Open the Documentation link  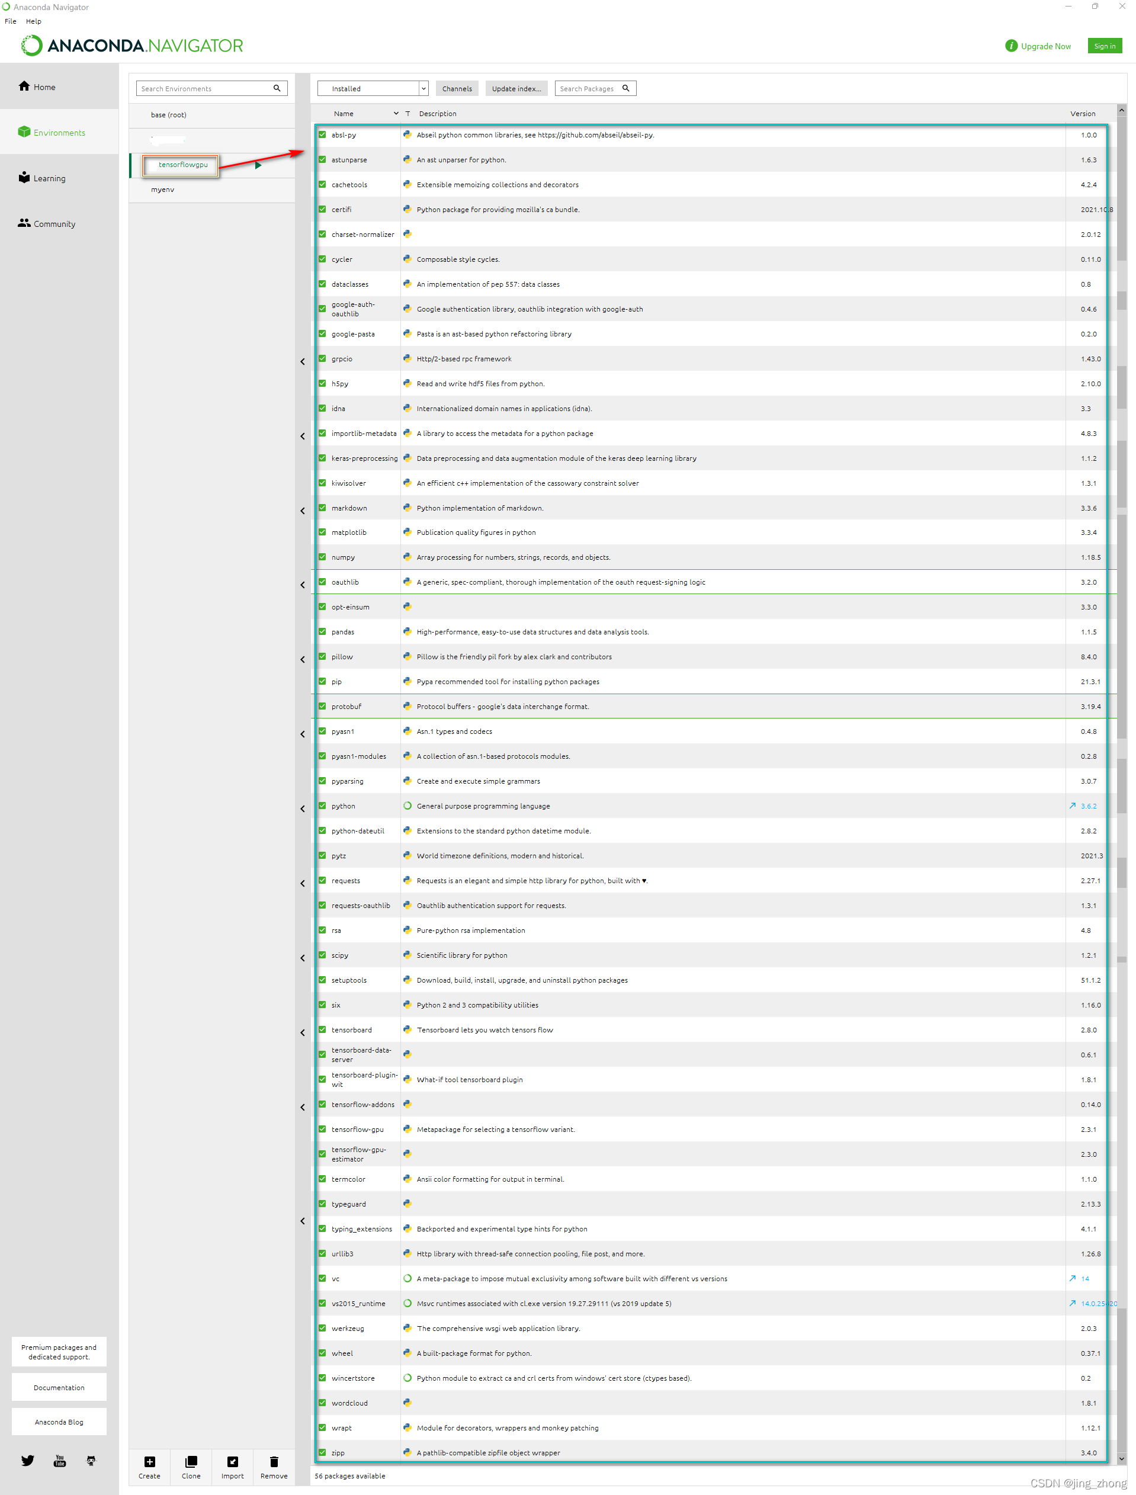tap(59, 1387)
